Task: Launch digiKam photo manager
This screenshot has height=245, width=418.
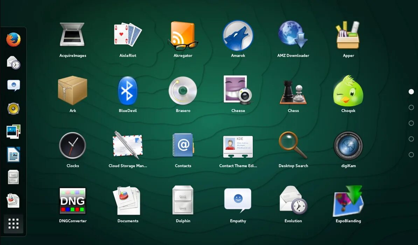Action: (x=348, y=146)
